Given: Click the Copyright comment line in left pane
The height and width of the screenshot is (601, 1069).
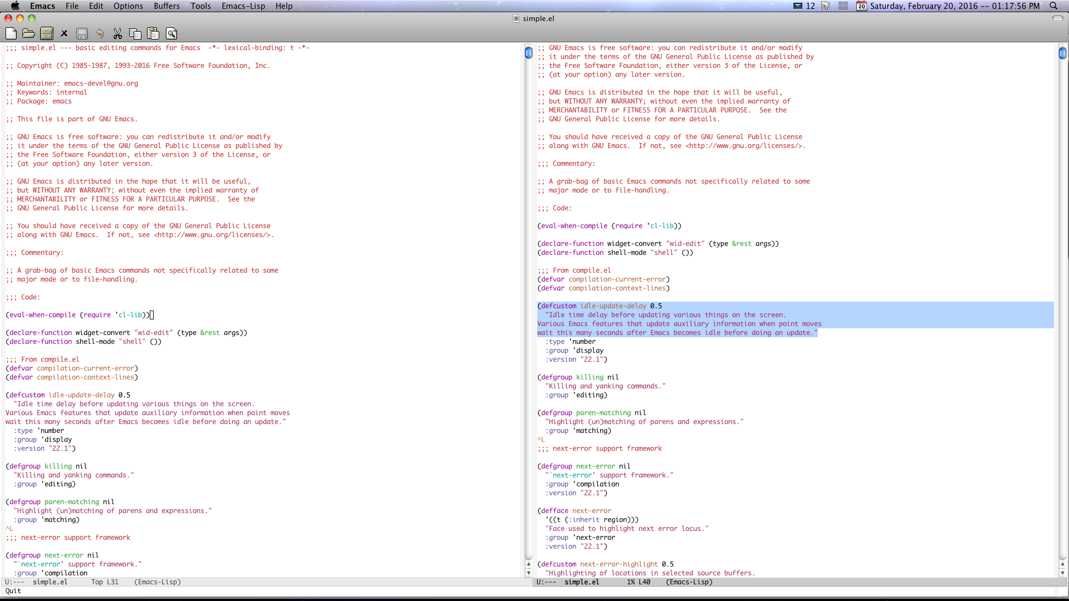Looking at the screenshot, I should (138, 66).
